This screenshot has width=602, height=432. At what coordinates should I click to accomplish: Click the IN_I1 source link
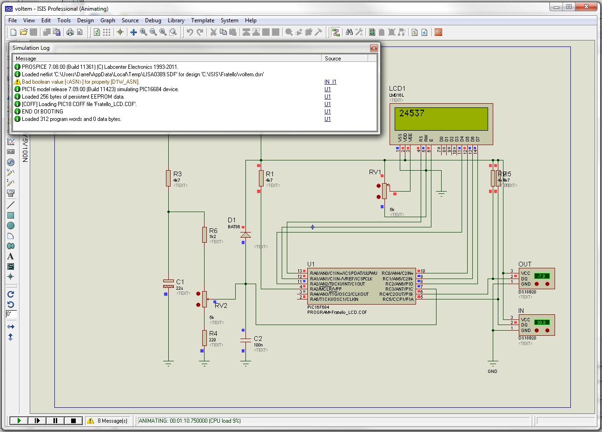pyautogui.click(x=330, y=82)
